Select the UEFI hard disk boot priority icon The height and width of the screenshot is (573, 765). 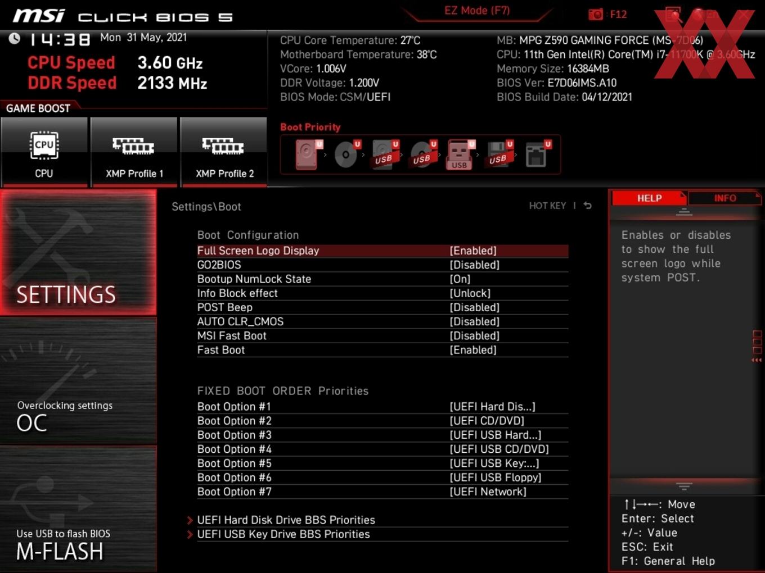308,154
